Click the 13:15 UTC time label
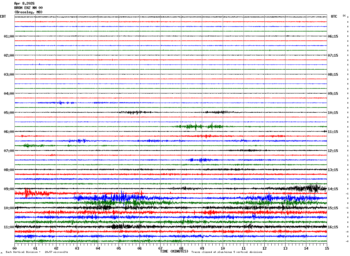The image size is (350, 256). click(x=333, y=170)
